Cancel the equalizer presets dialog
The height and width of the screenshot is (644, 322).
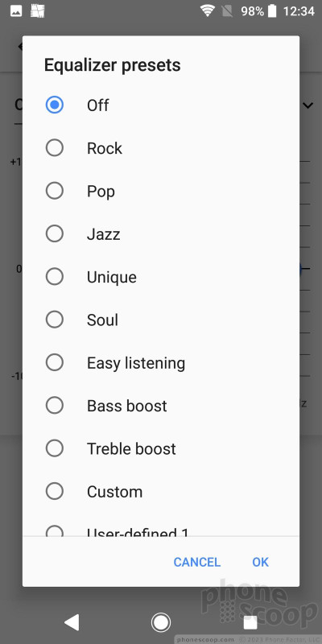coord(196,562)
